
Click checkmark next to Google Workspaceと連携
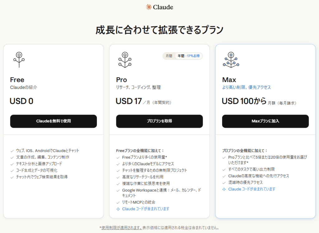tap(118, 190)
